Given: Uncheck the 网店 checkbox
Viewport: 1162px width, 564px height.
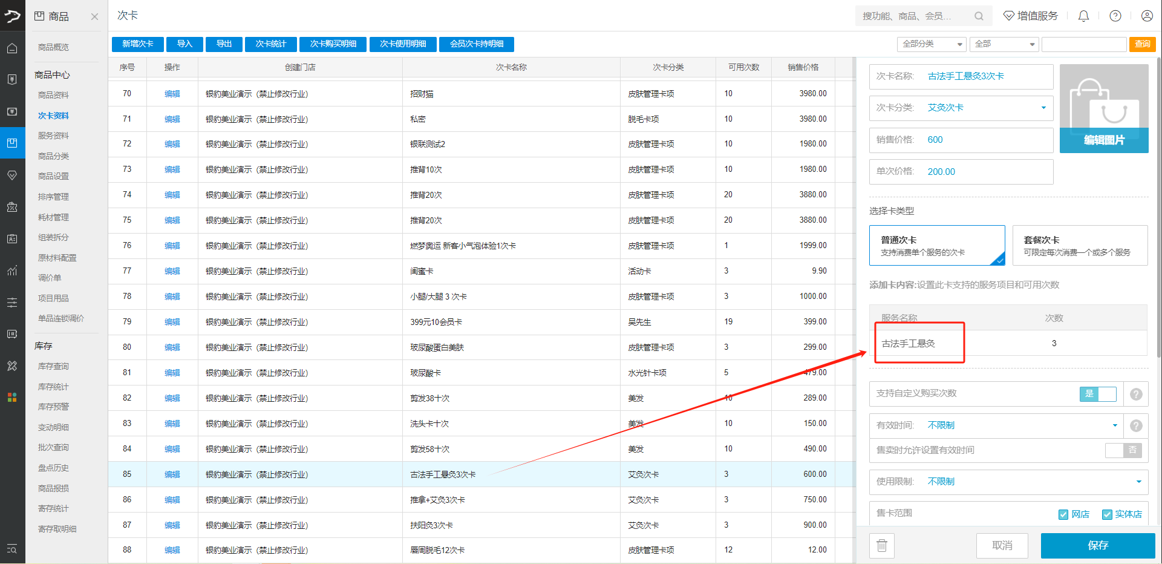Looking at the screenshot, I should click(1063, 514).
